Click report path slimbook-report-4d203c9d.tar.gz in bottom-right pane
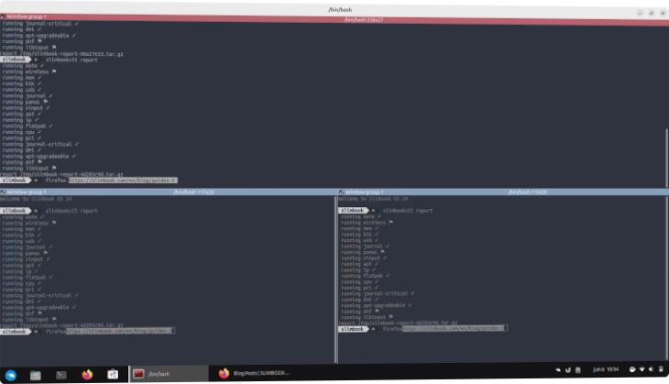The width and height of the screenshot is (669, 384). 409,323
